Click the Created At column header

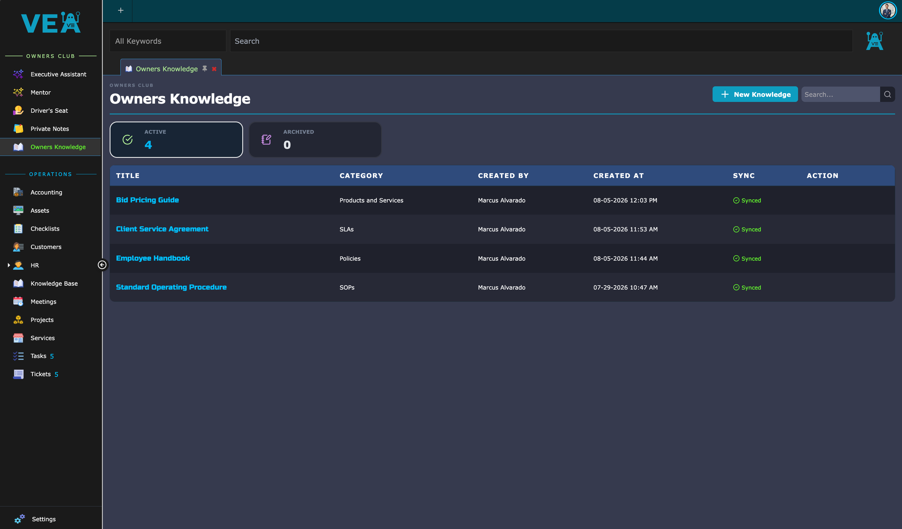(618, 176)
